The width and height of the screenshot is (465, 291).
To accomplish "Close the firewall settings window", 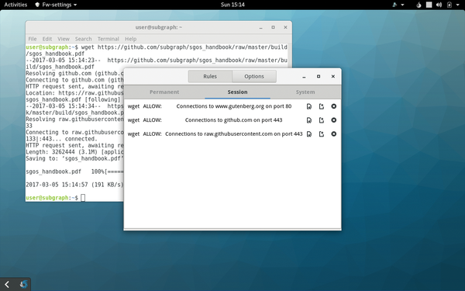I will (x=333, y=76).
